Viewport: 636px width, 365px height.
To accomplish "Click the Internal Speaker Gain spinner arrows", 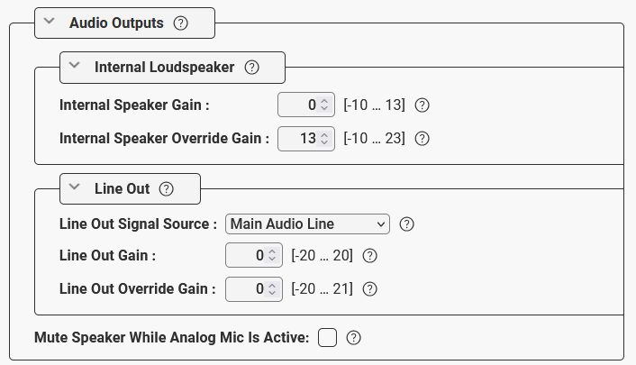I will coord(325,105).
